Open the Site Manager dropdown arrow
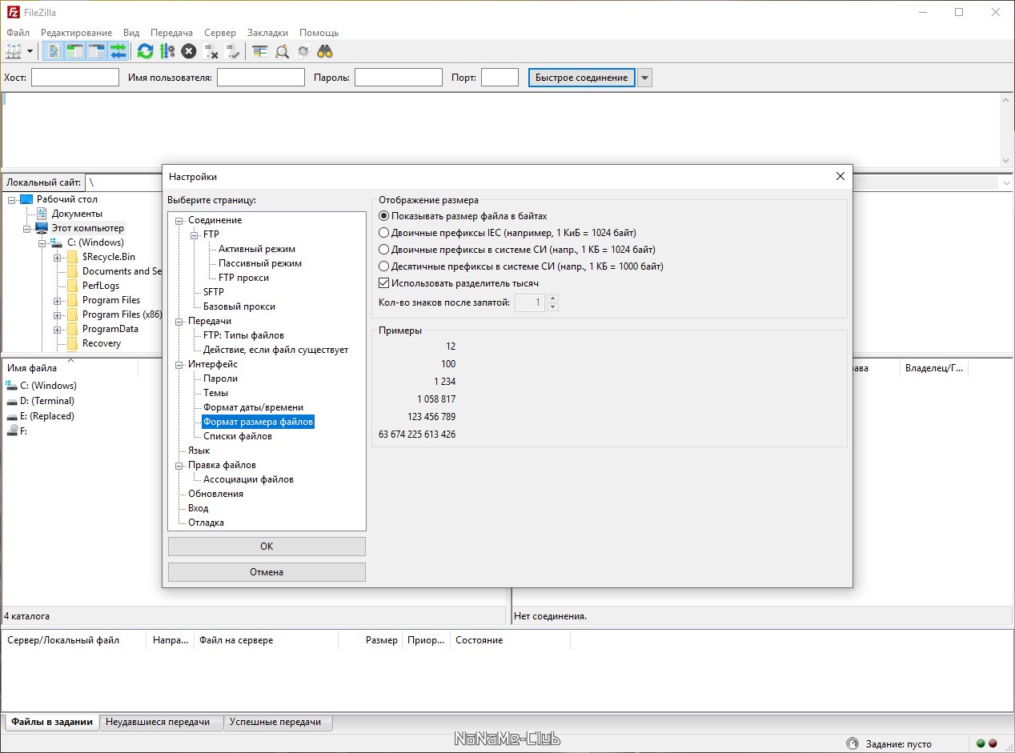Screen dimensions: 1015x753 pyautogui.click(x=30, y=51)
